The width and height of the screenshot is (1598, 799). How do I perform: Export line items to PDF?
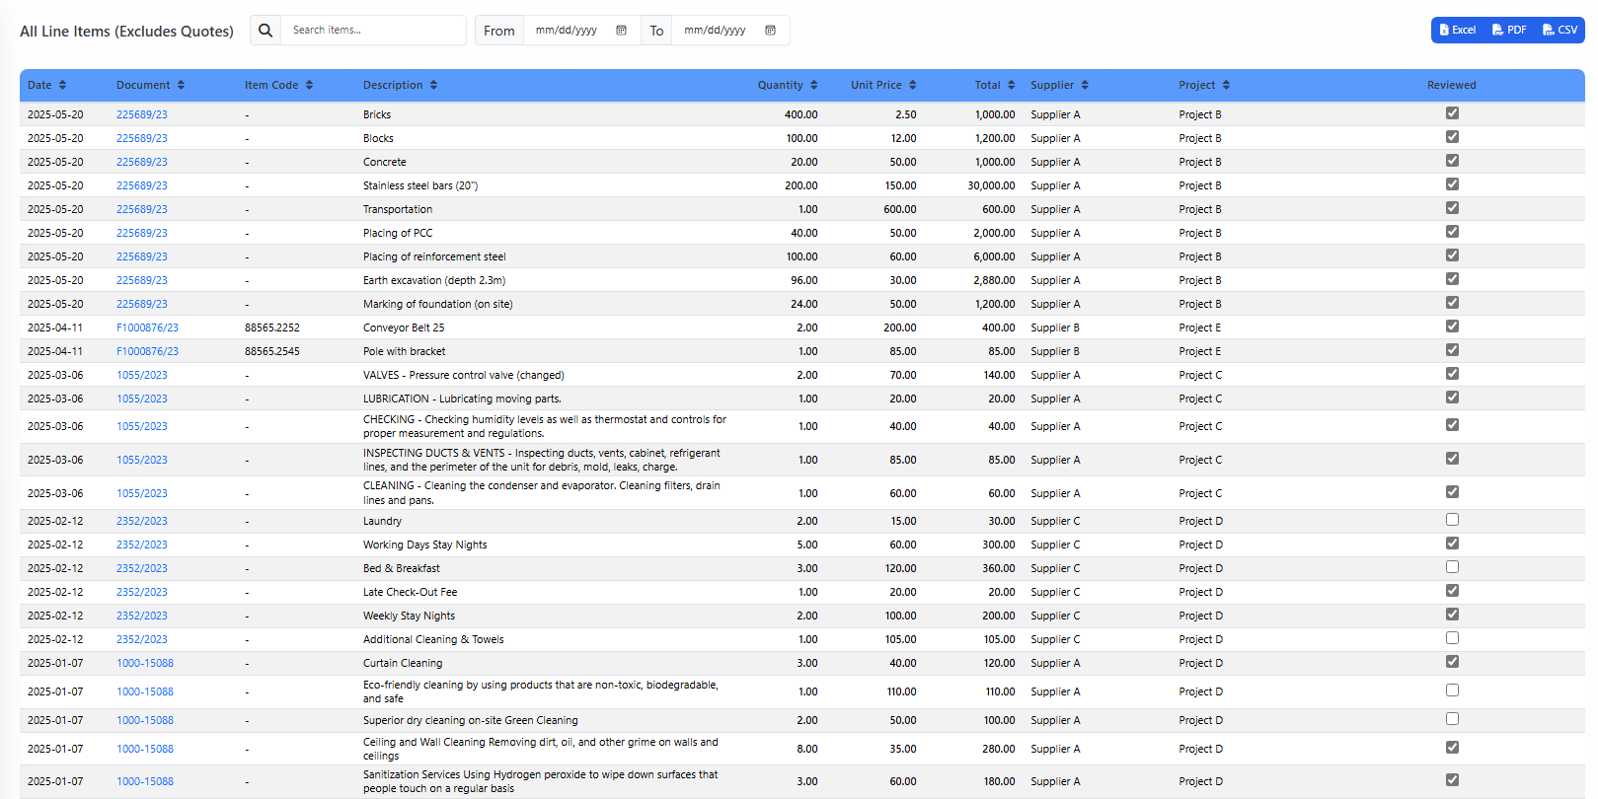pyautogui.click(x=1509, y=31)
